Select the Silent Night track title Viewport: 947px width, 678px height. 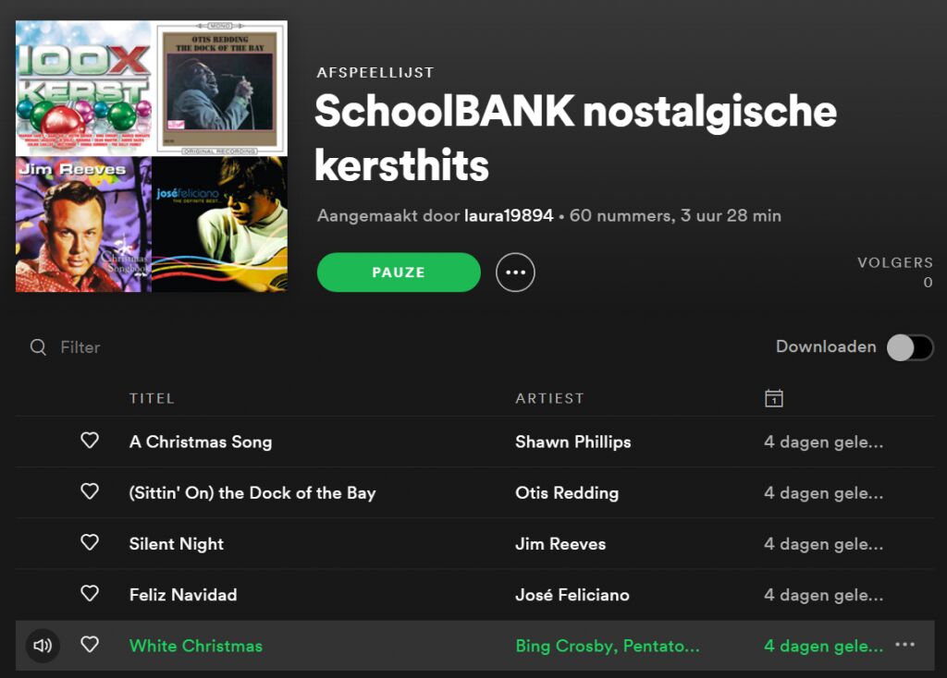point(177,544)
